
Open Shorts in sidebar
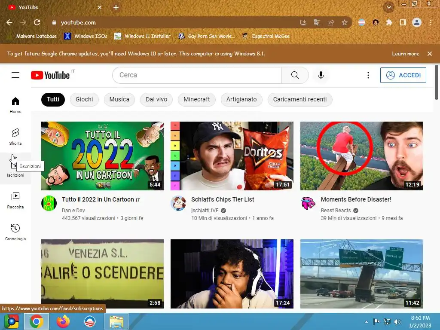coord(15,137)
